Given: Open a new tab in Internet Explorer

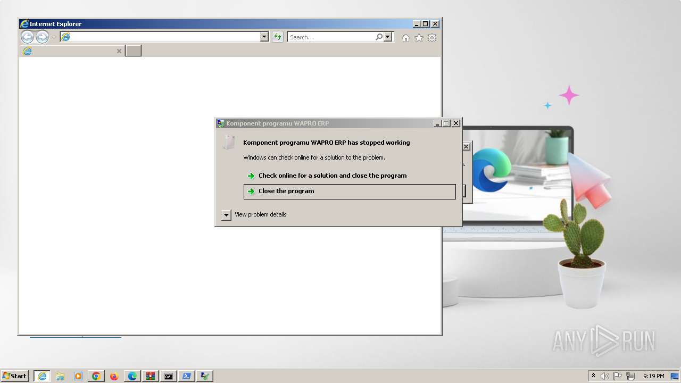Looking at the screenshot, I should tap(133, 51).
